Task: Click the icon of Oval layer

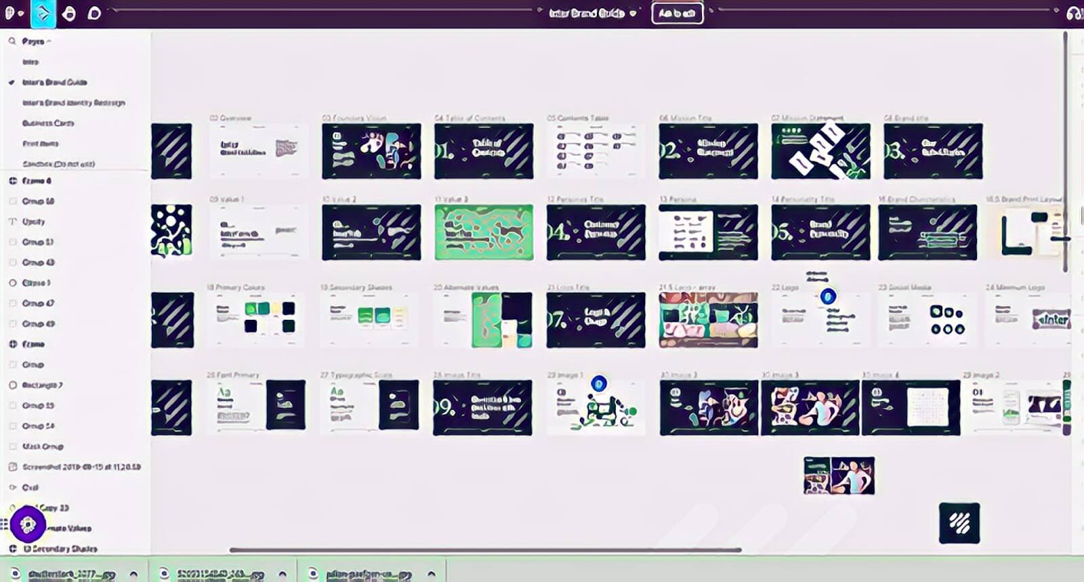Action: coord(12,487)
